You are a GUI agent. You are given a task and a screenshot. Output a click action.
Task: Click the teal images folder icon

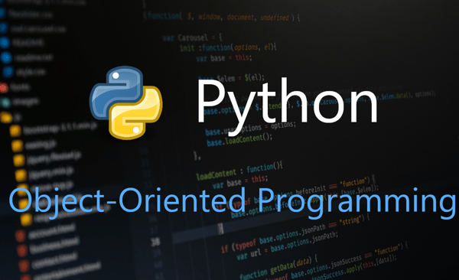[5, 103]
